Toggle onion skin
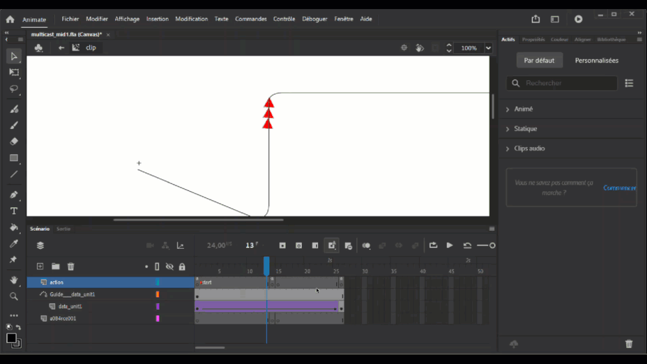 pyautogui.click(x=366, y=245)
